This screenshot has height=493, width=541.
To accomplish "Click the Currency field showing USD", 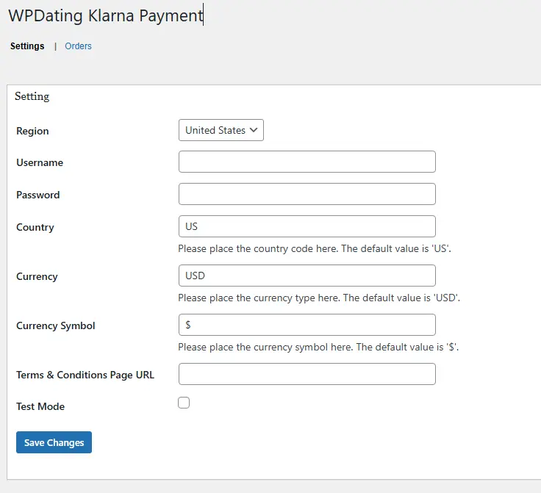I will (307, 276).
